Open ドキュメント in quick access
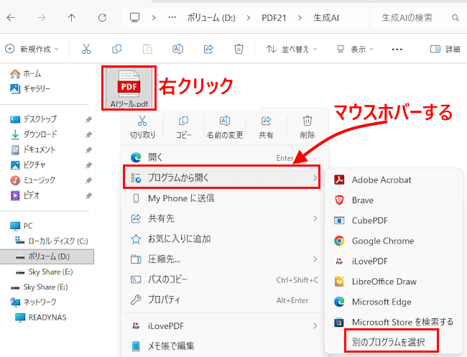The image size is (467, 357). (x=33, y=149)
